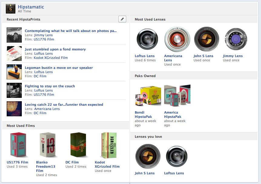Image resolution: width=261 pixels, height=184 pixels.
Task: Click 'about a week ago' under Bondi HipstaPak
Action: tap(145, 123)
